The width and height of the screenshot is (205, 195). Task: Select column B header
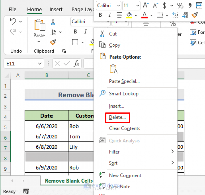46,75
